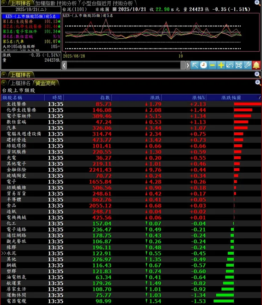Sort by 時間 column header
The image size is (262, 305).
coord(54,98)
